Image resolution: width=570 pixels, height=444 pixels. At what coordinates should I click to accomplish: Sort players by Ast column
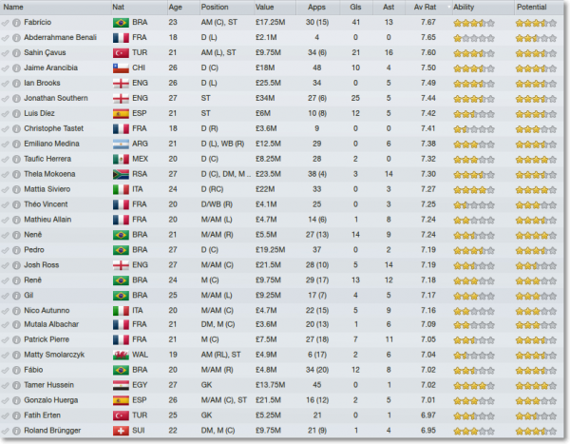click(x=389, y=8)
